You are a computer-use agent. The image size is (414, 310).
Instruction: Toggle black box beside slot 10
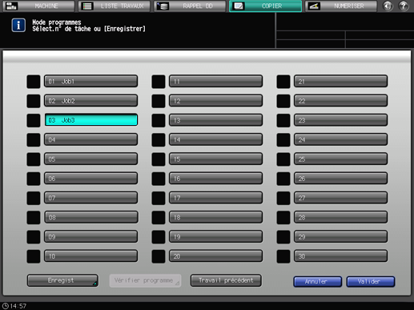[34, 256]
